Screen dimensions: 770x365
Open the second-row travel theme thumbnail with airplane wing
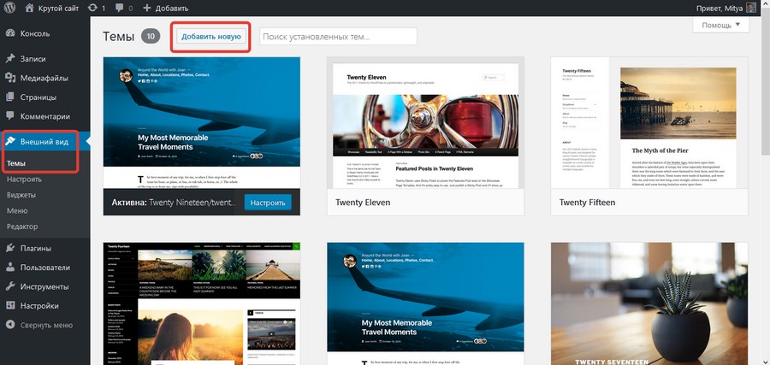coord(425,303)
